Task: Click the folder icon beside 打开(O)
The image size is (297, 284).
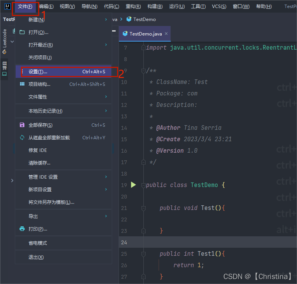Action: pyautogui.click(x=22, y=32)
